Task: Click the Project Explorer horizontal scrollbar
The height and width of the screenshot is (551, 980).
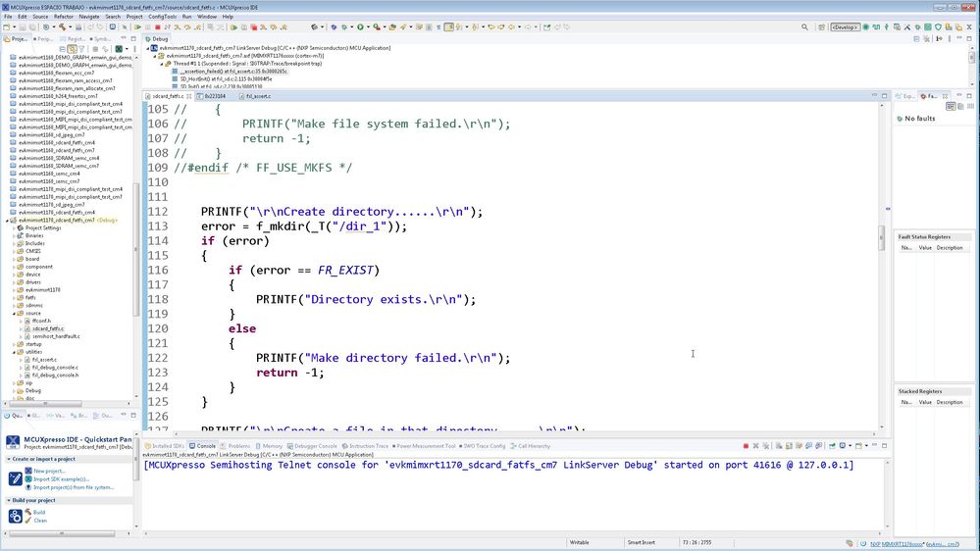Action: pyautogui.click(x=45, y=404)
